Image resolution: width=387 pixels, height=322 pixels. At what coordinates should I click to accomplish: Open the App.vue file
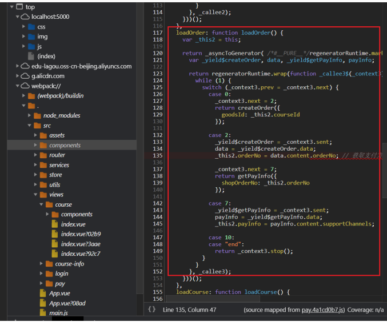pyautogui.click(x=59, y=293)
